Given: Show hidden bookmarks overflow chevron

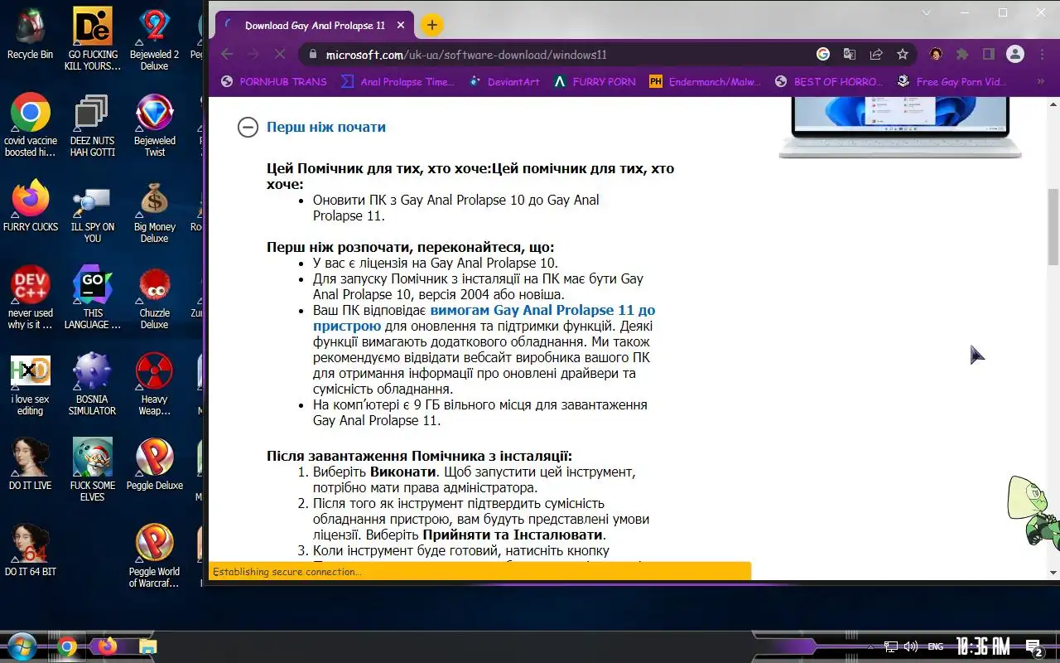Looking at the screenshot, I should [1041, 82].
